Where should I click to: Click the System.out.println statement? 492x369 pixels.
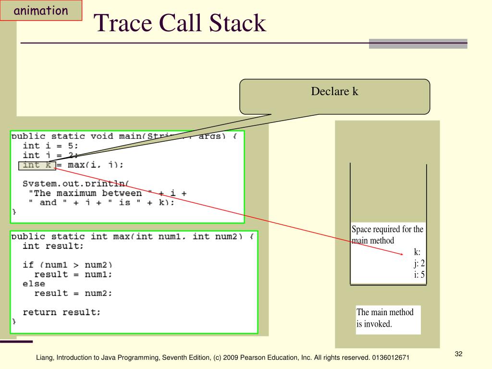76,184
